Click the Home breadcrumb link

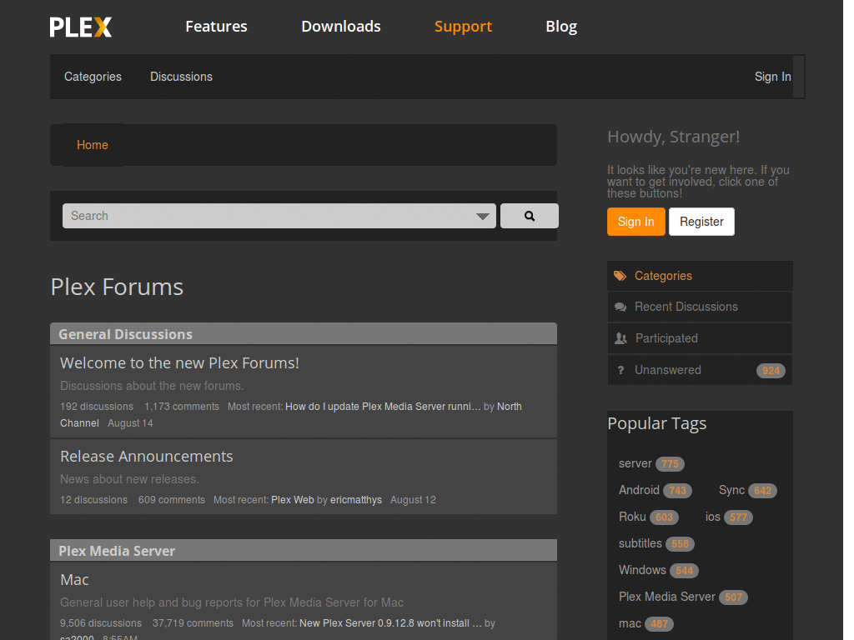click(92, 145)
